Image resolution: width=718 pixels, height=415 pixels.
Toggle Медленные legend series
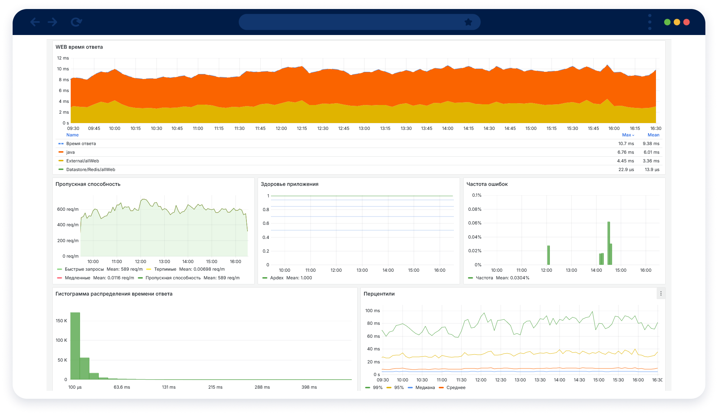78,278
